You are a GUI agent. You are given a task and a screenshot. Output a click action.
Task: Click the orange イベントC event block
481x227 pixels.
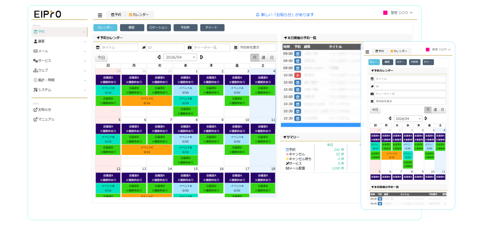[x=147, y=101]
